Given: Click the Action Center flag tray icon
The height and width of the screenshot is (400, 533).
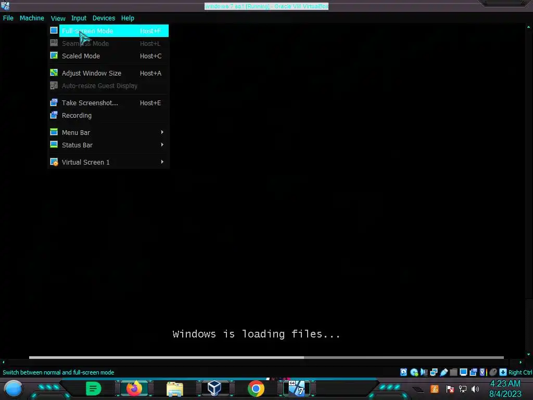Looking at the screenshot, I should (450, 389).
